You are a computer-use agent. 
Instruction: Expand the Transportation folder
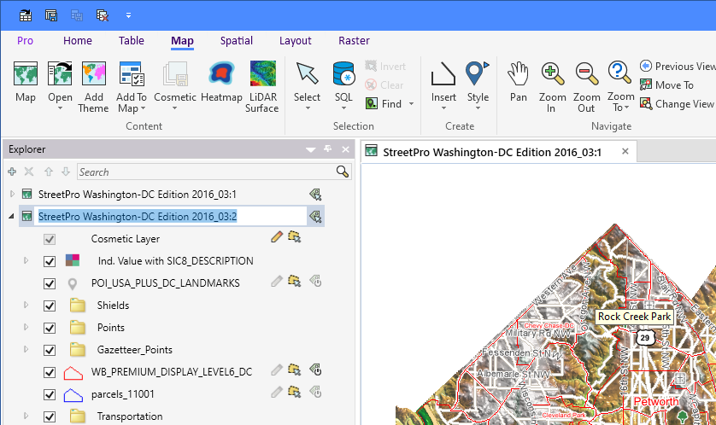(26, 416)
